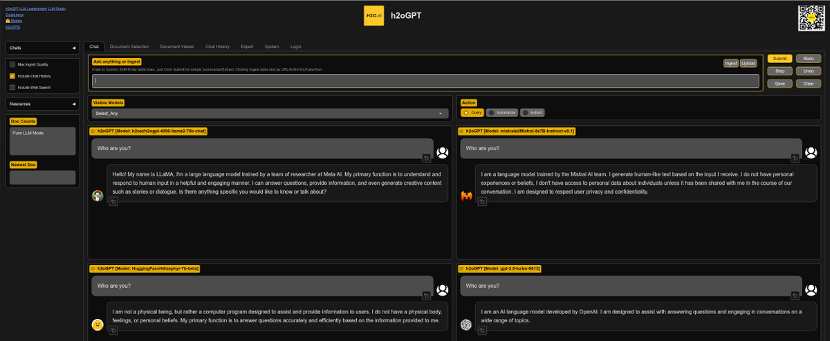The image size is (830, 341).
Task: Click chat label icon of gpt-3.5-turbo panel
Action: (x=461, y=268)
